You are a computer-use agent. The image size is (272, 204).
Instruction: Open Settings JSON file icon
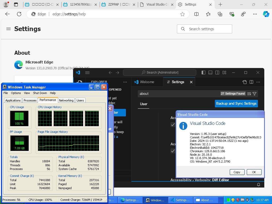point(244,82)
